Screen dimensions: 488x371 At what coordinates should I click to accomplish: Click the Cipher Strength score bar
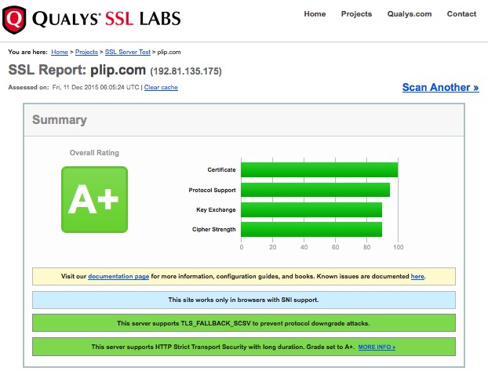(x=311, y=229)
